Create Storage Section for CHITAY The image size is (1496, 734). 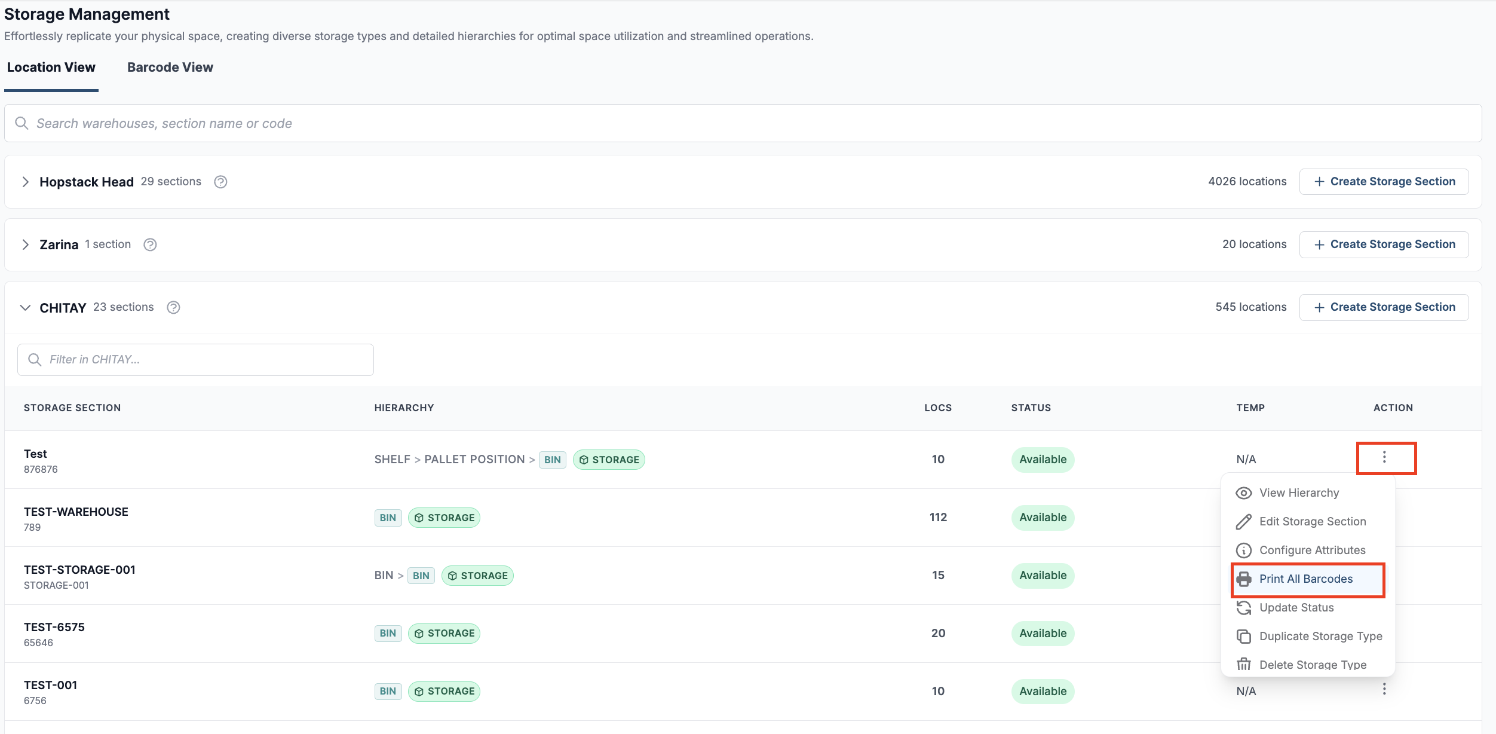(x=1384, y=307)
